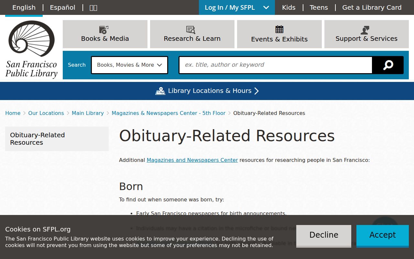Click the chevron arrow after Library Locations & Hours
Viewport: 414px width, 259px height.
(256, 91)
